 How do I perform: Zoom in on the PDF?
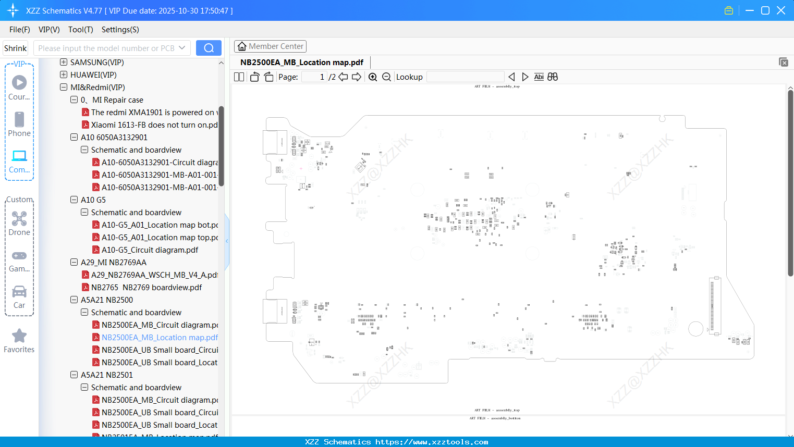point(373,77)
